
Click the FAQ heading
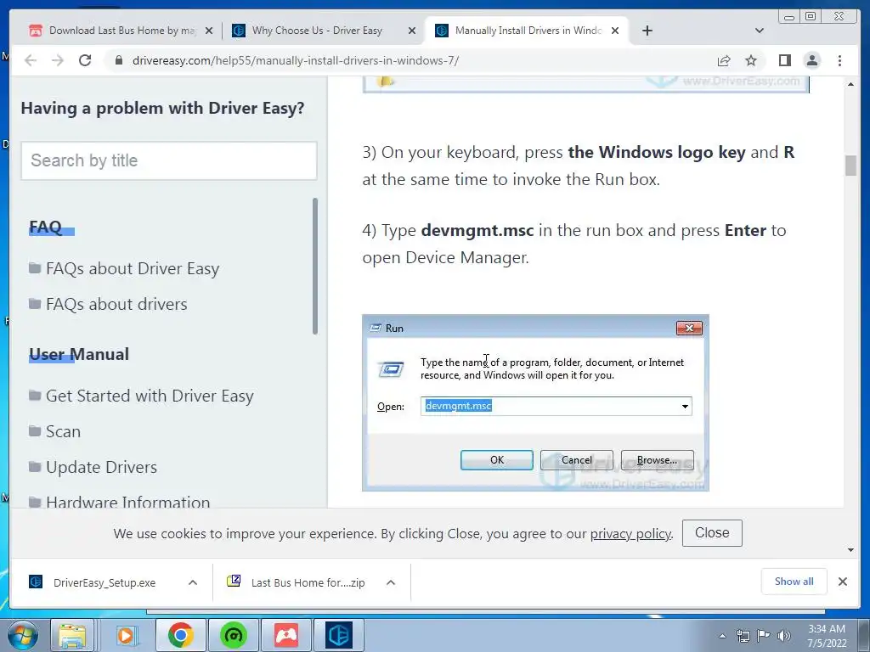pyautogui.click(x=46, y=228)
